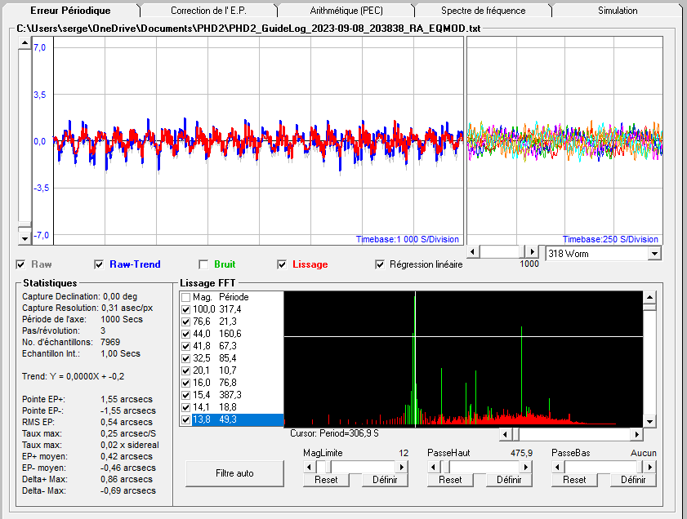Uncheck the 317,4 period FFT entry
This screenshot has height=519, width=687.
(x=186, y=309)
